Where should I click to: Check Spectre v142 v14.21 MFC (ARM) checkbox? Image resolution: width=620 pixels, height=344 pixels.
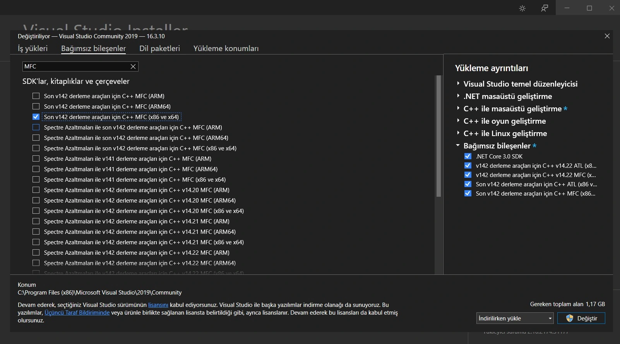point(36,221)
